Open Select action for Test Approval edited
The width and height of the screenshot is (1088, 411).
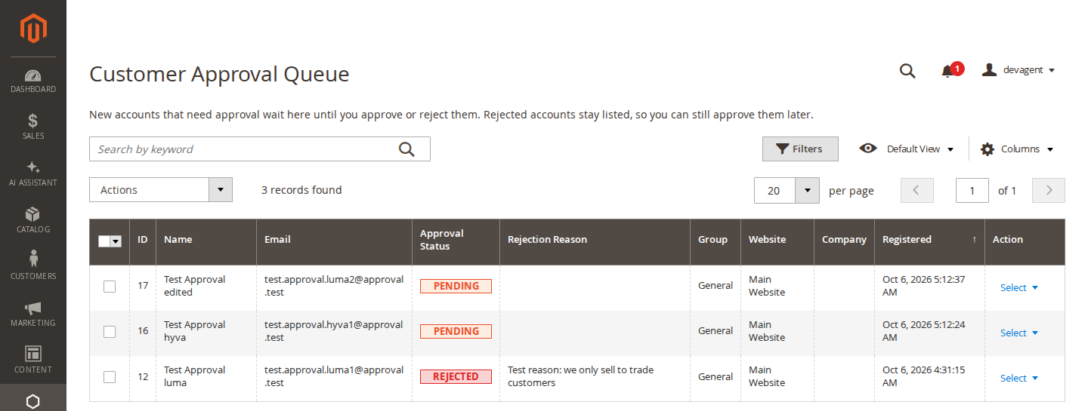(x=1019, y=288)
